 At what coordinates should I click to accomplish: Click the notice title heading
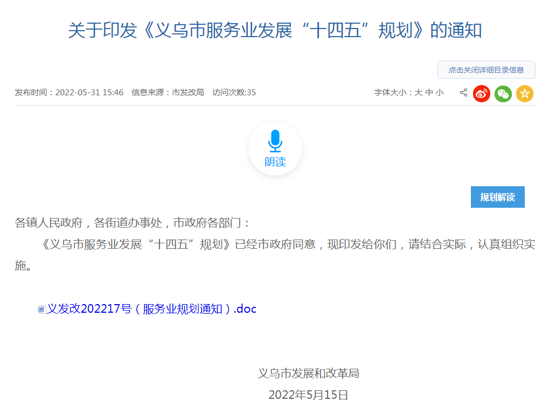point(275,31)
